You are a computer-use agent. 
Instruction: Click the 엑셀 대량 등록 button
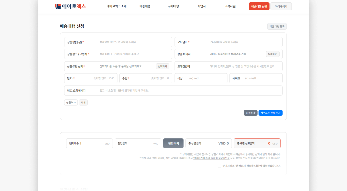pyautogui.click(x=277, y=26)
